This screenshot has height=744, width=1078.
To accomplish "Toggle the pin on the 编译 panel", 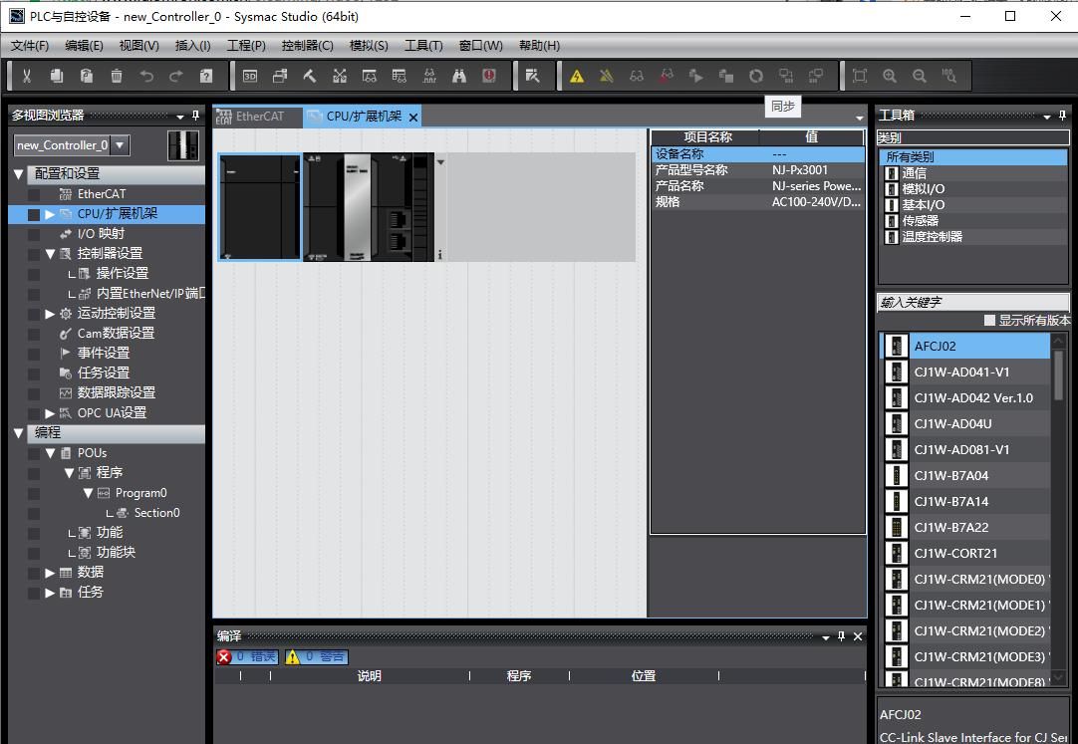I will pyautogui.click(x=842, y=636).
